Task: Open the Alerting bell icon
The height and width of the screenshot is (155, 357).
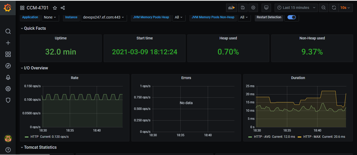Action: click(x=8, y=77)
